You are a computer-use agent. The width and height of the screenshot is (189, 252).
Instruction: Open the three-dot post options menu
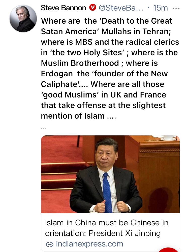[x=176, y=8]
